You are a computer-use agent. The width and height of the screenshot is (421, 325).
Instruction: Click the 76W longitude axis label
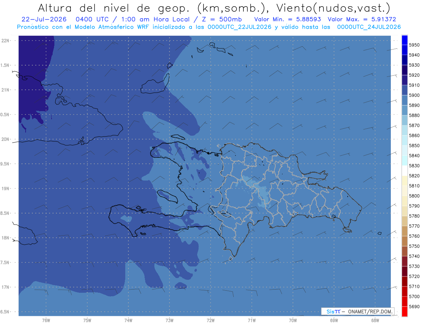point(46,320)
